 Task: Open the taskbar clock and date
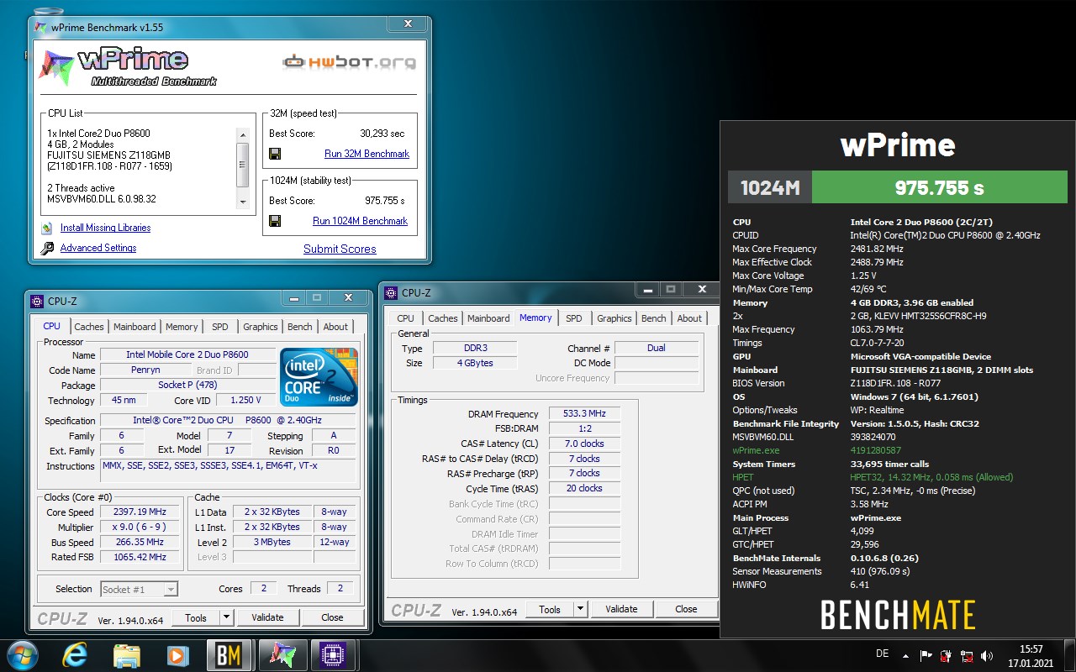click(1031, 656)
